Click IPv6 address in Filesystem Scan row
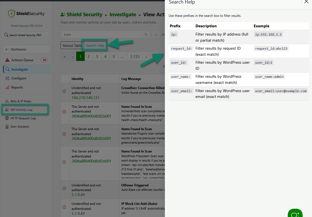This screenshot has width=312, height=217. tap(91, 161)
